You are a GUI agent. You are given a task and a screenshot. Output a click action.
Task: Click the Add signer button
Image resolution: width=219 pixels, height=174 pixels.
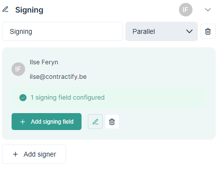coord(34,154)
